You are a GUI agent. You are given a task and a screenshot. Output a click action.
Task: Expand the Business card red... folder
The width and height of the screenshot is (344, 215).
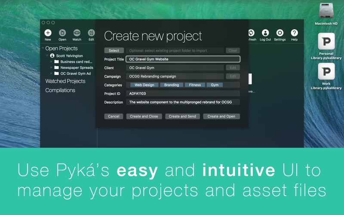(51, 61)
